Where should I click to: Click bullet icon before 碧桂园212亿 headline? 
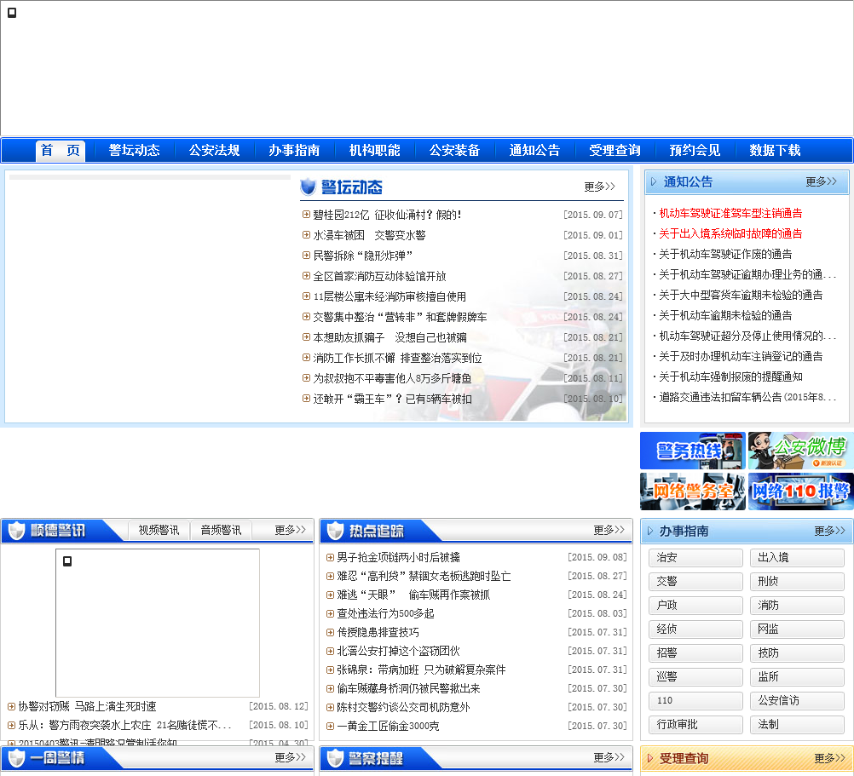(x=306, y=215)
